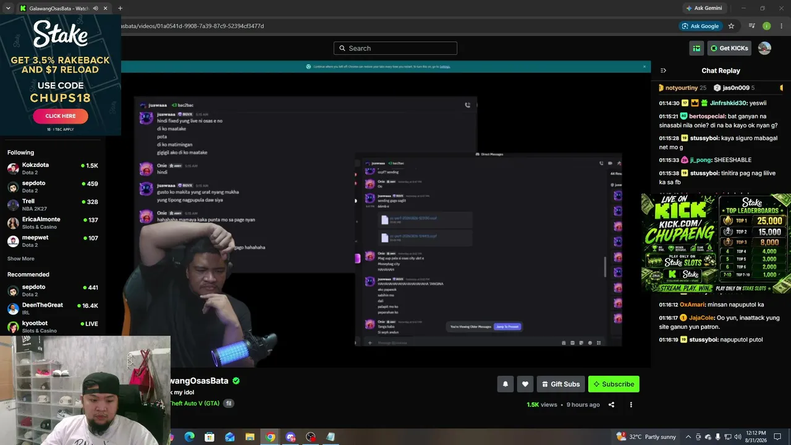Open Trell NBA 2K27 channel
Screen dimensions: 791x445
click(53, 205)
